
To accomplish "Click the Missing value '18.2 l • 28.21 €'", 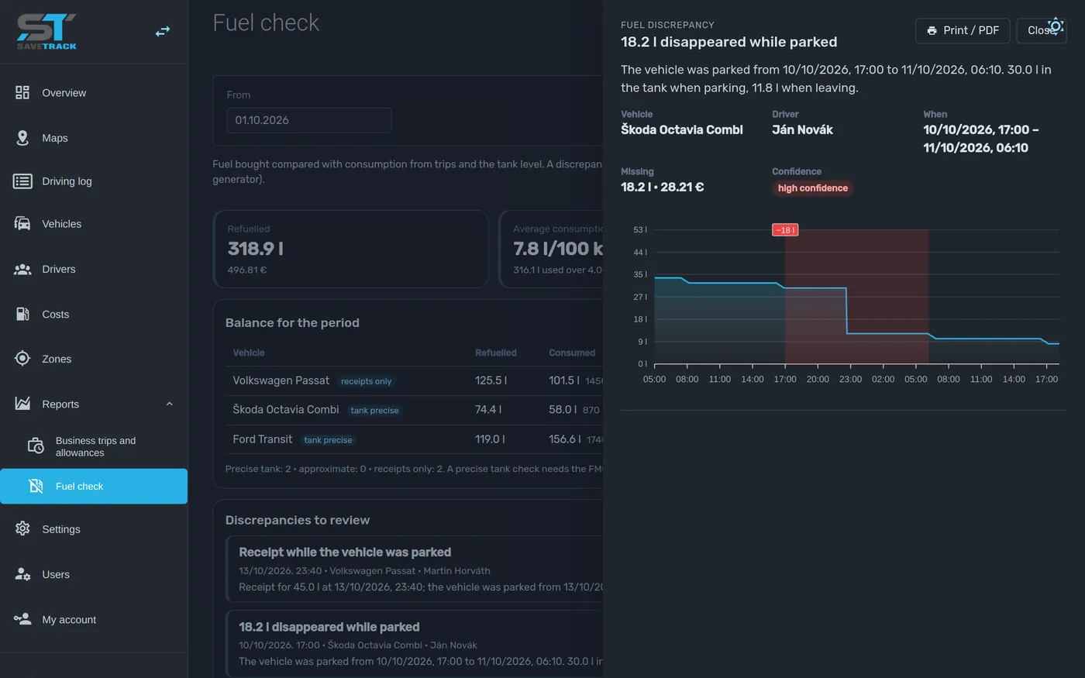I will pyautogui.click(x=663, y=187).
